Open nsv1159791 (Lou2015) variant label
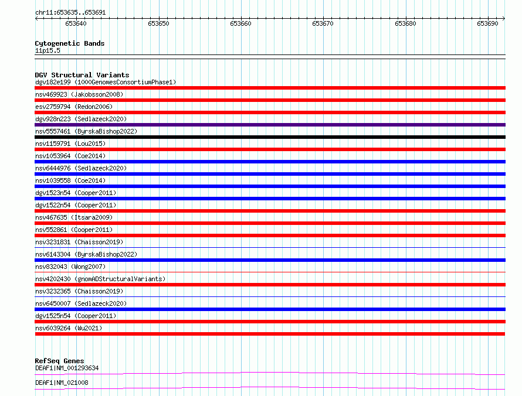This screenshot has height=396, width=522. tap(70, 144)
